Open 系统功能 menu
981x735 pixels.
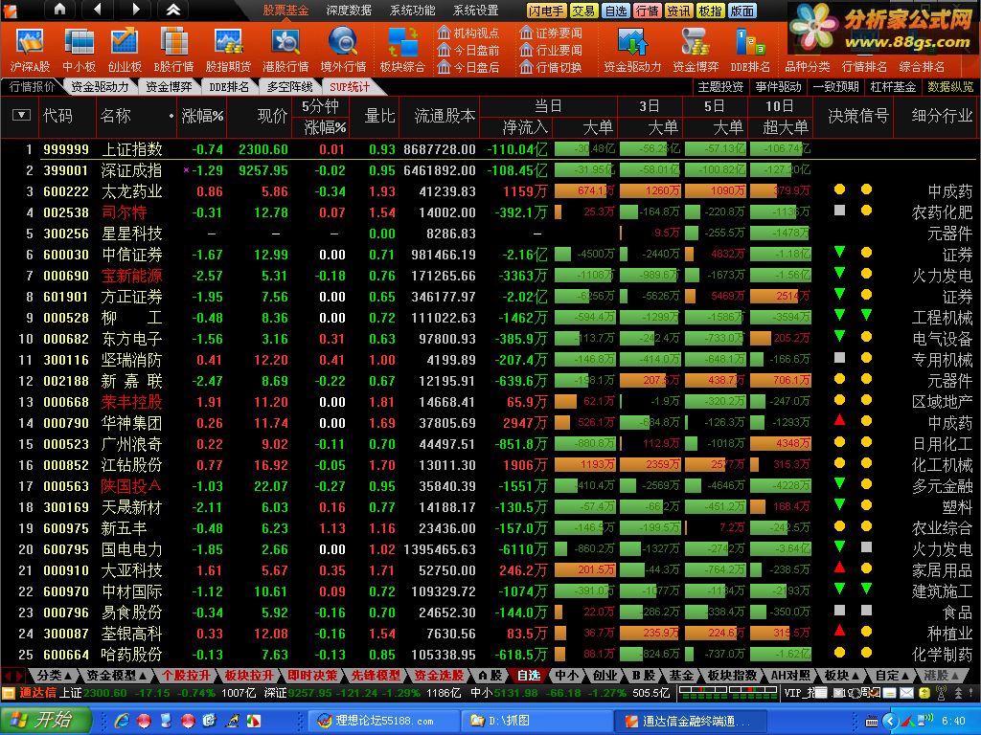(412, 10)
